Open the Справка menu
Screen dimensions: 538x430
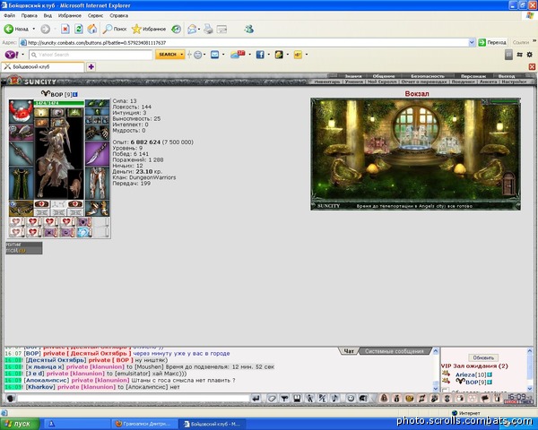pos(118,15)
